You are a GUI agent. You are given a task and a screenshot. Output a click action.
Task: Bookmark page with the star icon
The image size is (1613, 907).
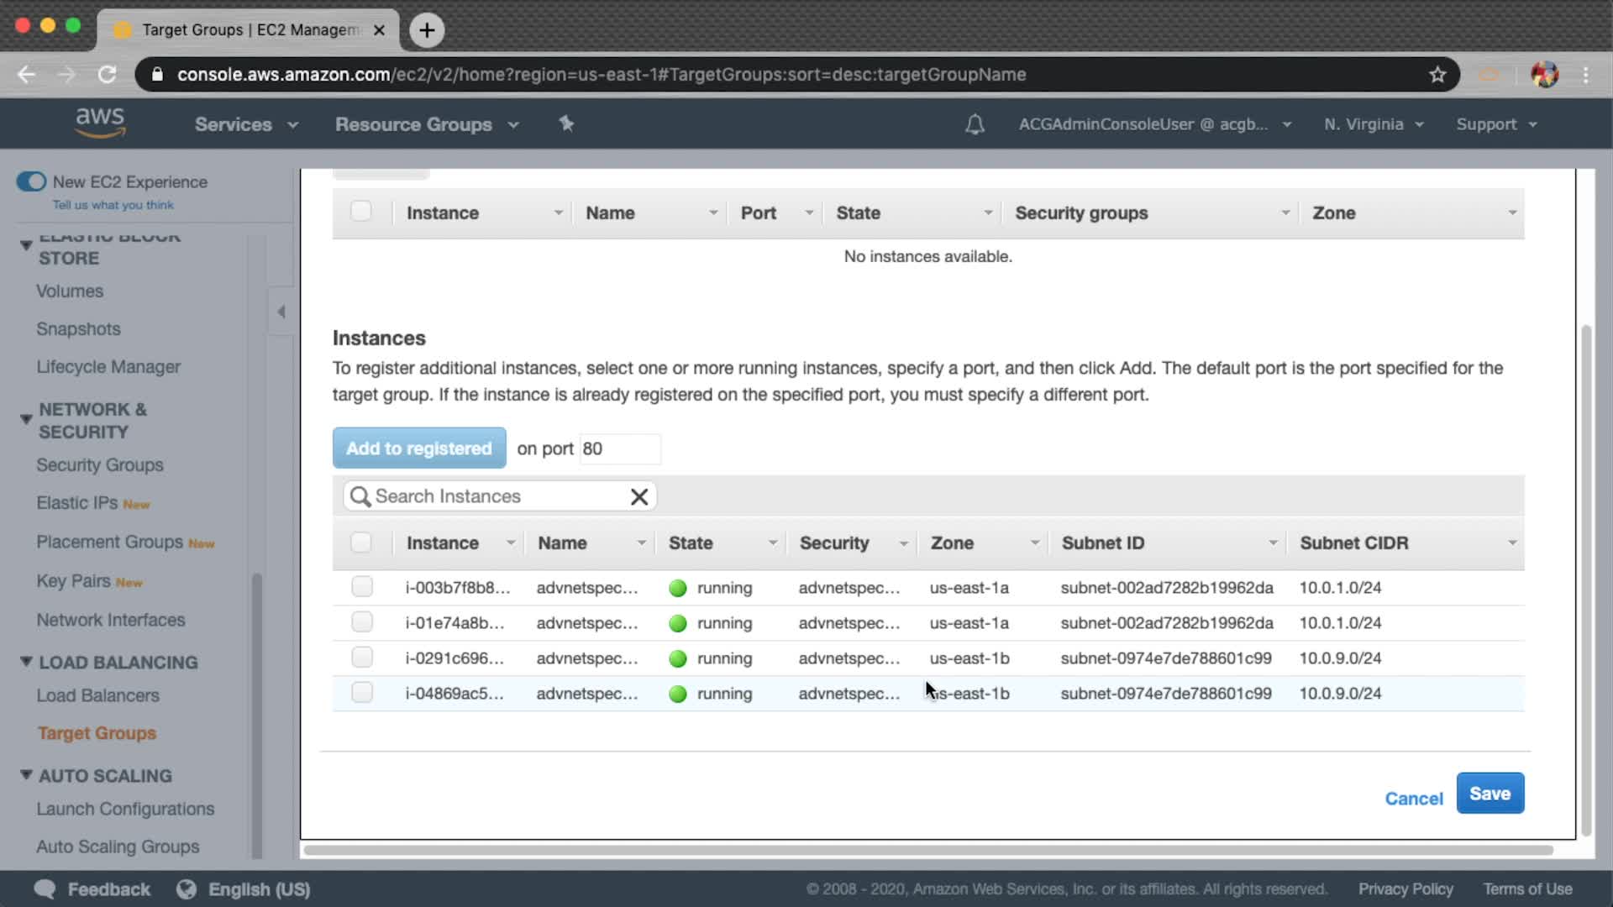[x=1437, y=75]
